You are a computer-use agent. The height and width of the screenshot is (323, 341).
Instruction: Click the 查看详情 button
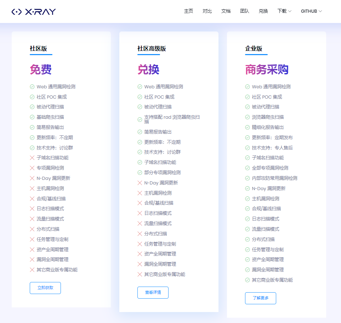click(153, 292)
